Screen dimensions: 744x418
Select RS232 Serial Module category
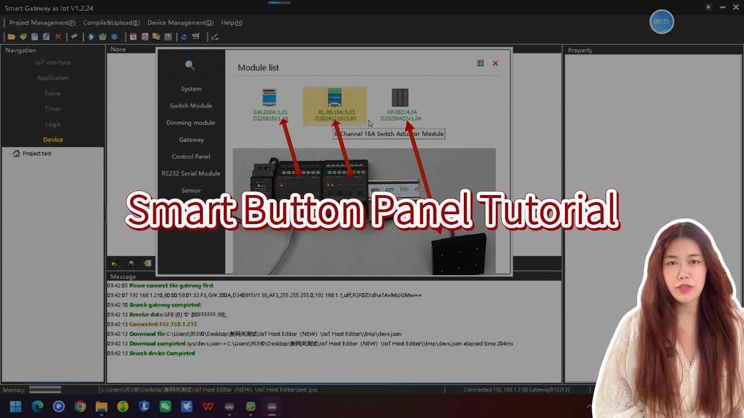pyautogui.click(x=191, y=173)
